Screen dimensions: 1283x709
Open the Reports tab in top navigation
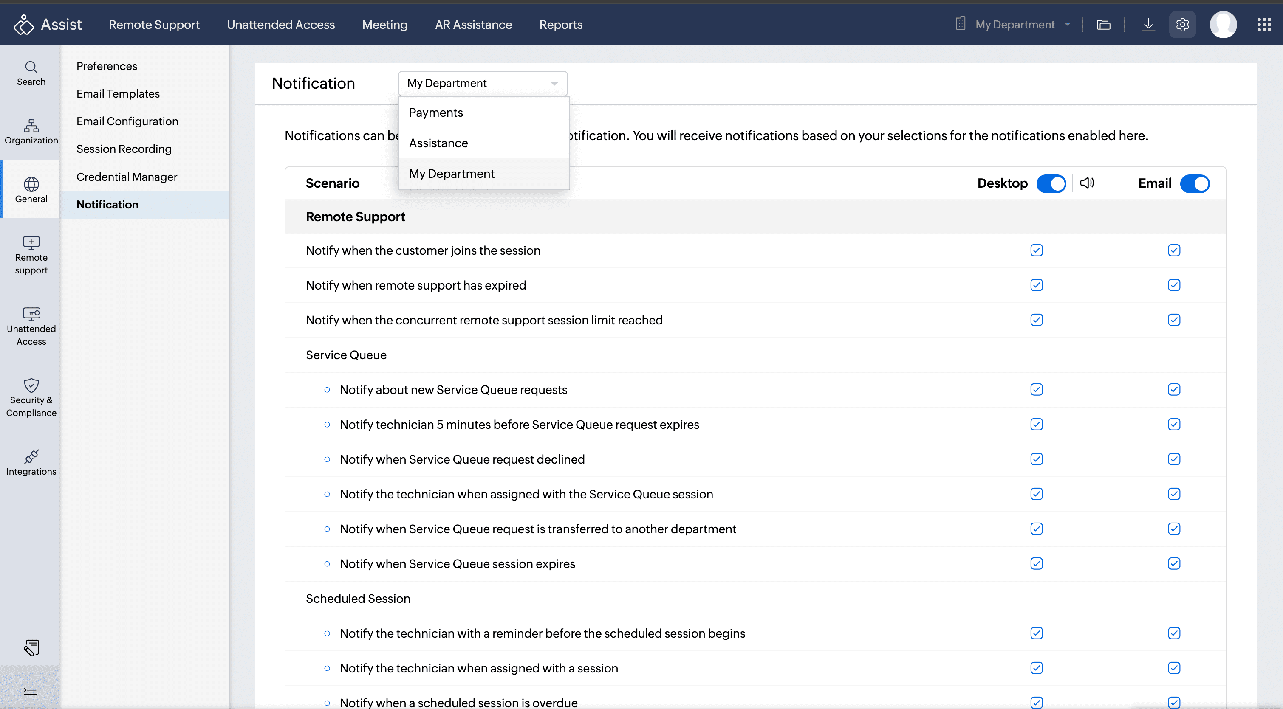[560, 24]
